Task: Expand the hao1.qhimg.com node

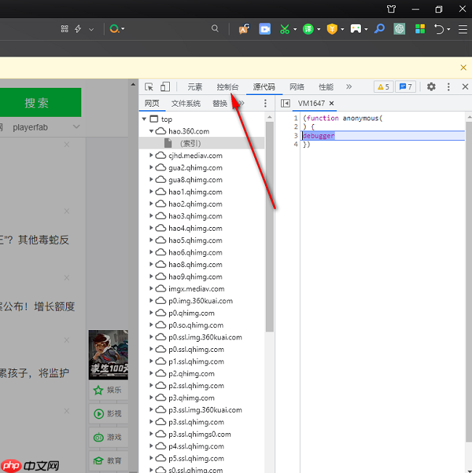Action: tap(151, 192)
